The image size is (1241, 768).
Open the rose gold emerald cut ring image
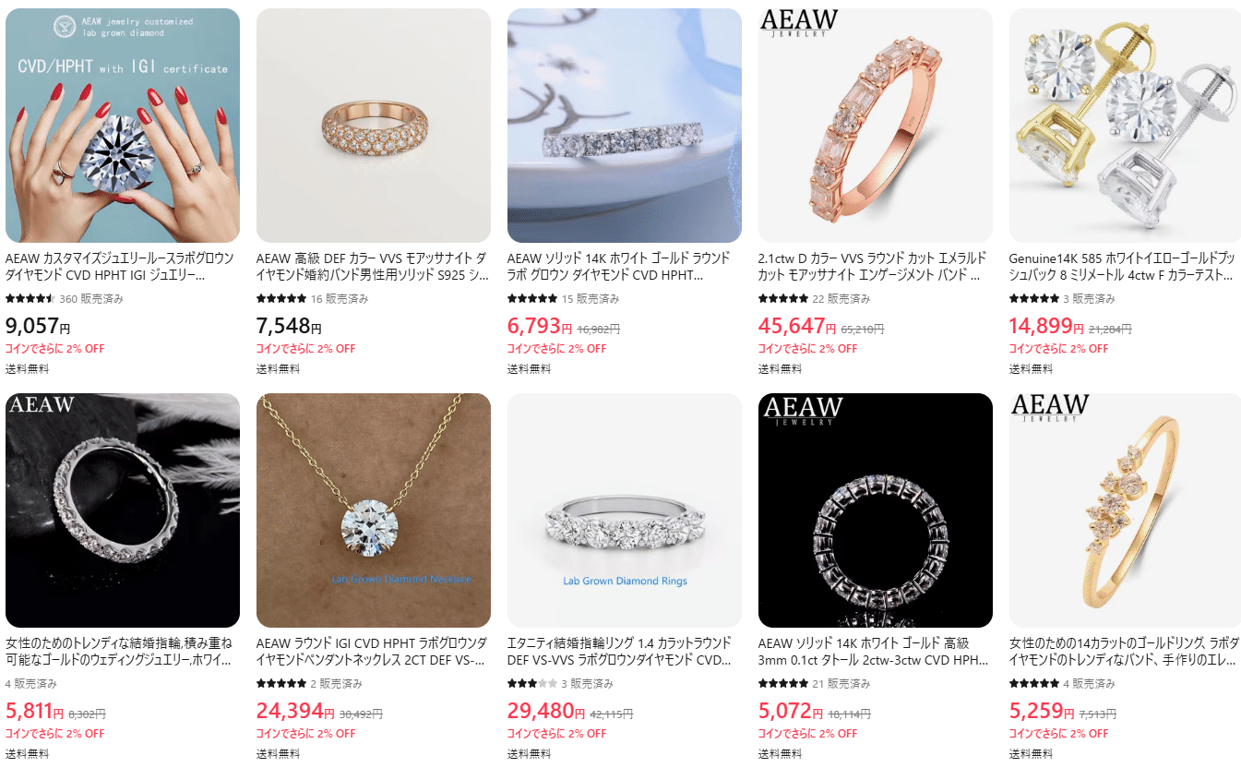(x=876, y=126)
